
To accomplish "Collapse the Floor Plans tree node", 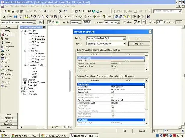I will click(x=25, y=34).
